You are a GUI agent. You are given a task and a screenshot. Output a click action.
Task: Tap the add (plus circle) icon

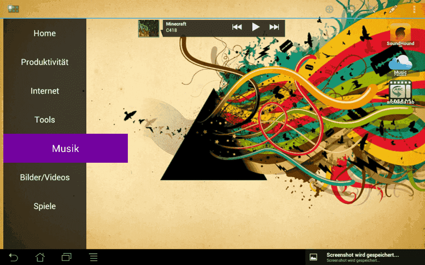[329, 10]
